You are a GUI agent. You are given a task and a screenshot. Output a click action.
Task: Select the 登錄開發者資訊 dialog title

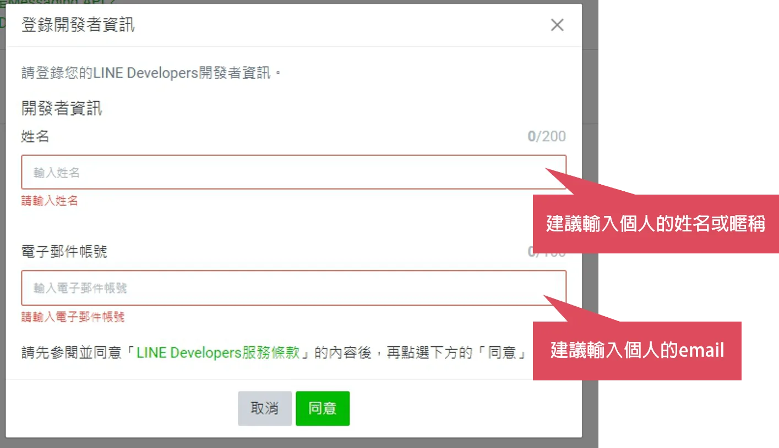pos(78,25)
